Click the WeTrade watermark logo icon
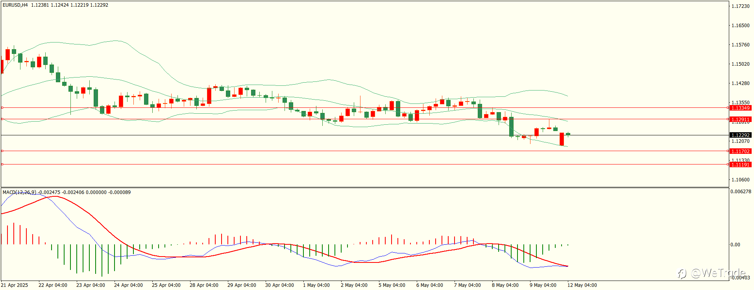 (682, 273)
